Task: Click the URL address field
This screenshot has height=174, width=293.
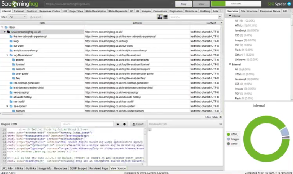Action: coord(109,4)
